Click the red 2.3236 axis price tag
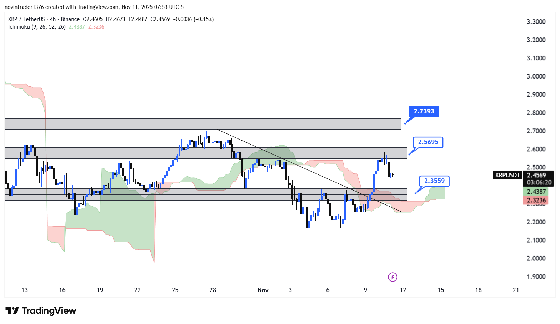Screen dimensions: 560x324 [536, 200]
